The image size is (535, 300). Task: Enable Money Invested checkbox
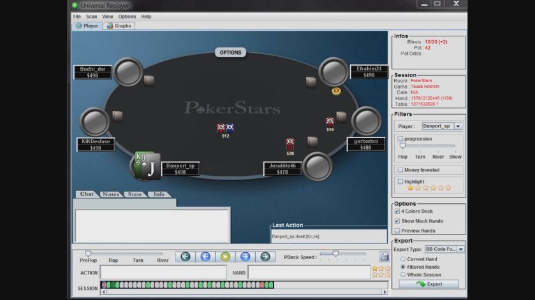[400, 170]
